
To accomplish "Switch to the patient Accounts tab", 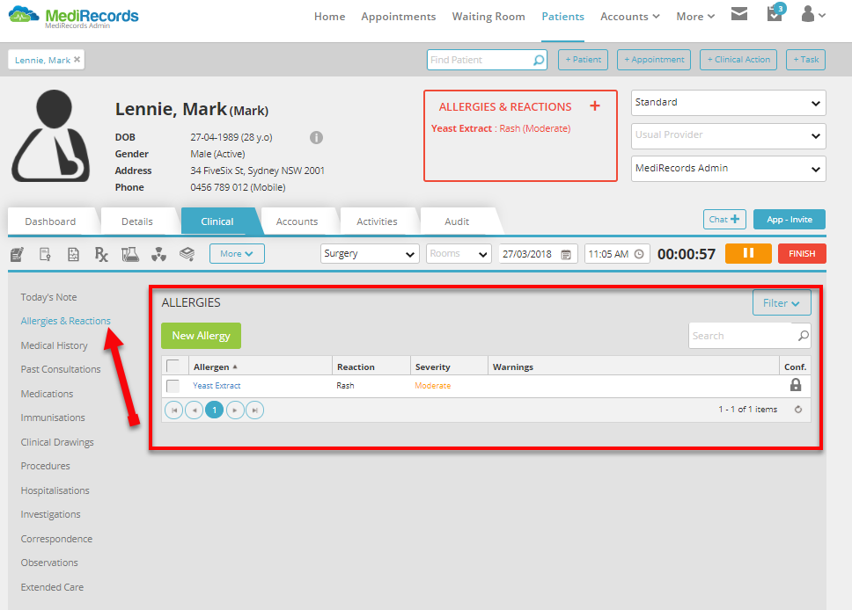I will (297, 221).
